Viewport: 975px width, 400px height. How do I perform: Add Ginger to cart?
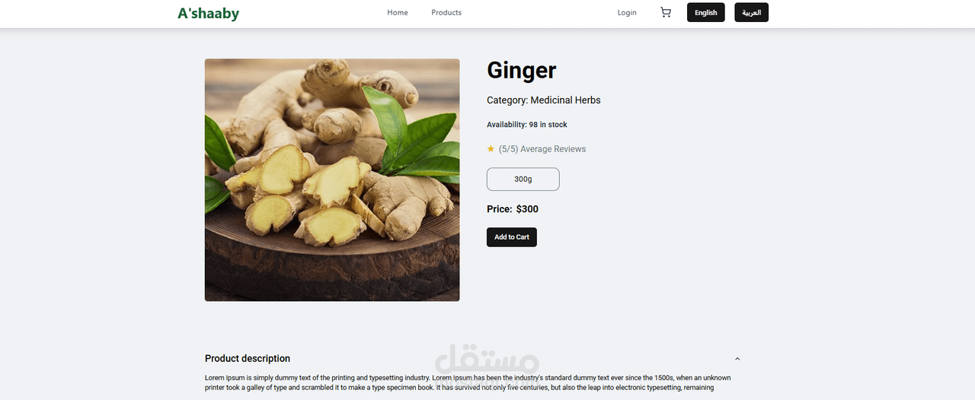click(512, 237)
